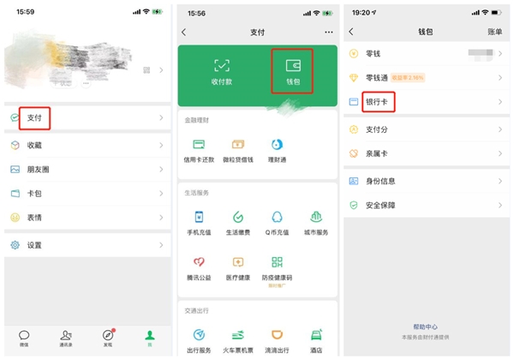Viewport: 514px width, 360px height.
Task: Tap the 交通出行 section heading
Action: (197, 311)
